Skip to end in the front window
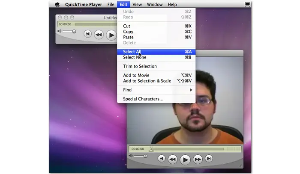The height and width of the screenshot is (174, 300). point(209,159)
